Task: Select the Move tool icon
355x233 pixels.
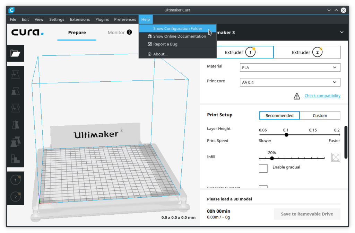Action: point(15,74)
